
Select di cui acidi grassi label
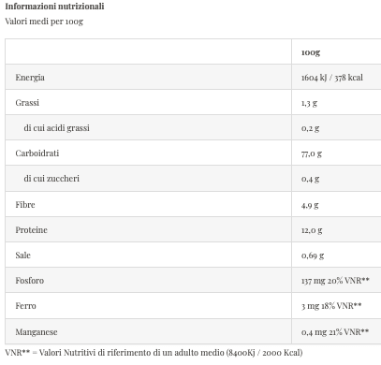tap(57, 128)
